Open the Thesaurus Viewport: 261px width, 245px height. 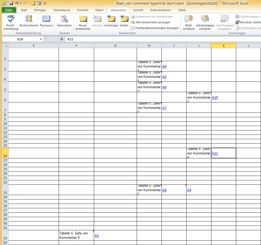pyautogui.click(x=46, y=21)
